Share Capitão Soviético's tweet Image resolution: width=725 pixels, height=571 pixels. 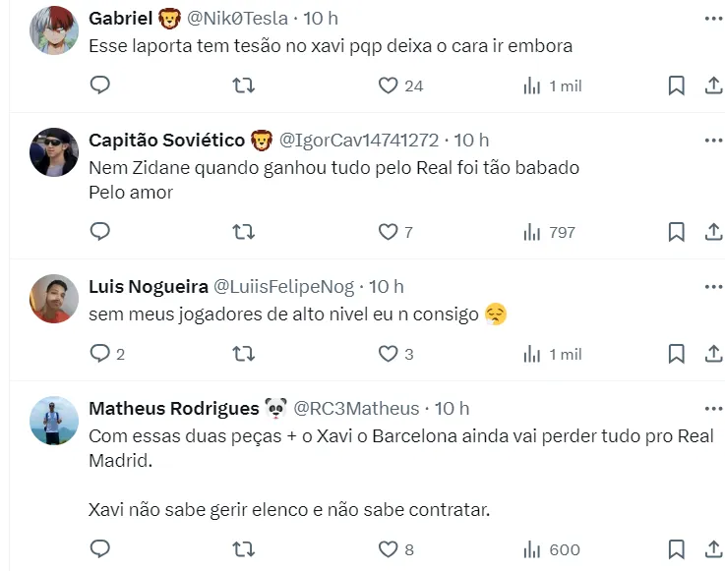pos(713,232)
